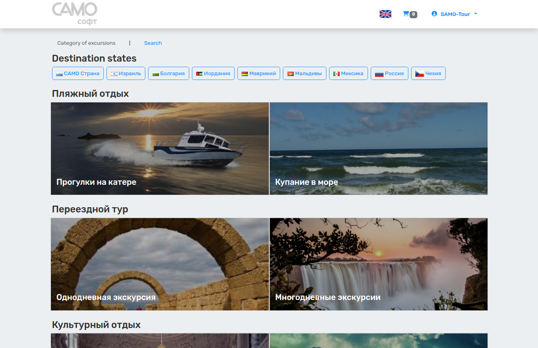Click the user account avatar icon
This screenshot has width=538, height=348.
[434, 14]
